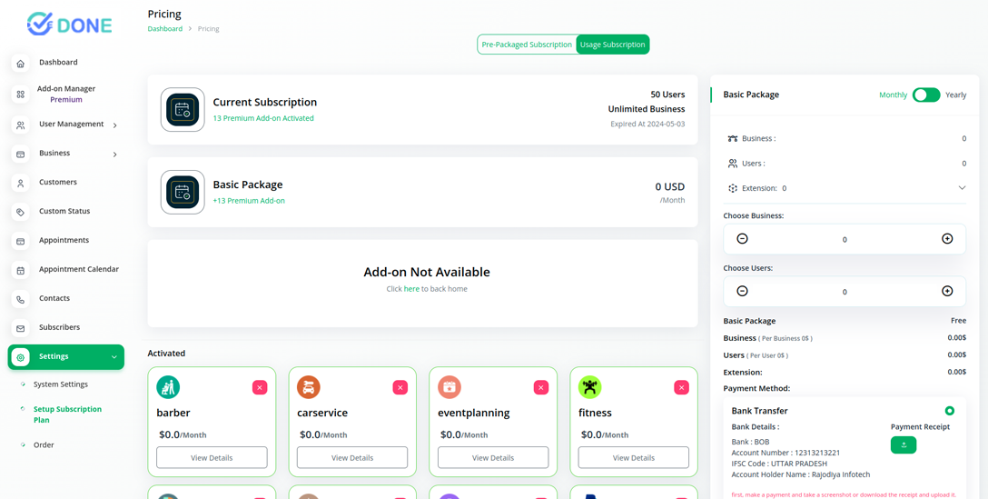
Task: Click the Appointment Calendar icon
Action: (x=20, y=270)
